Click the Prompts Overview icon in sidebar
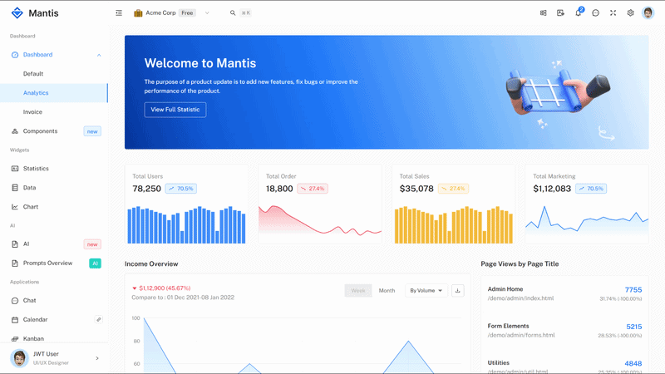The height and width of the screenshot is (374, 665). click(x=15, y=263)
